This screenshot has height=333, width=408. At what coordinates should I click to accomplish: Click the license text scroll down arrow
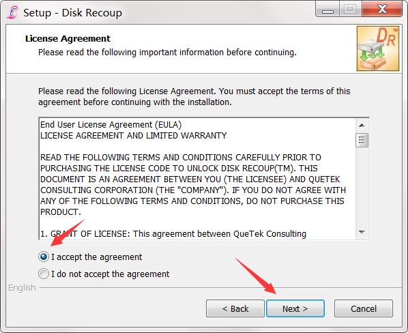point(362,232)
